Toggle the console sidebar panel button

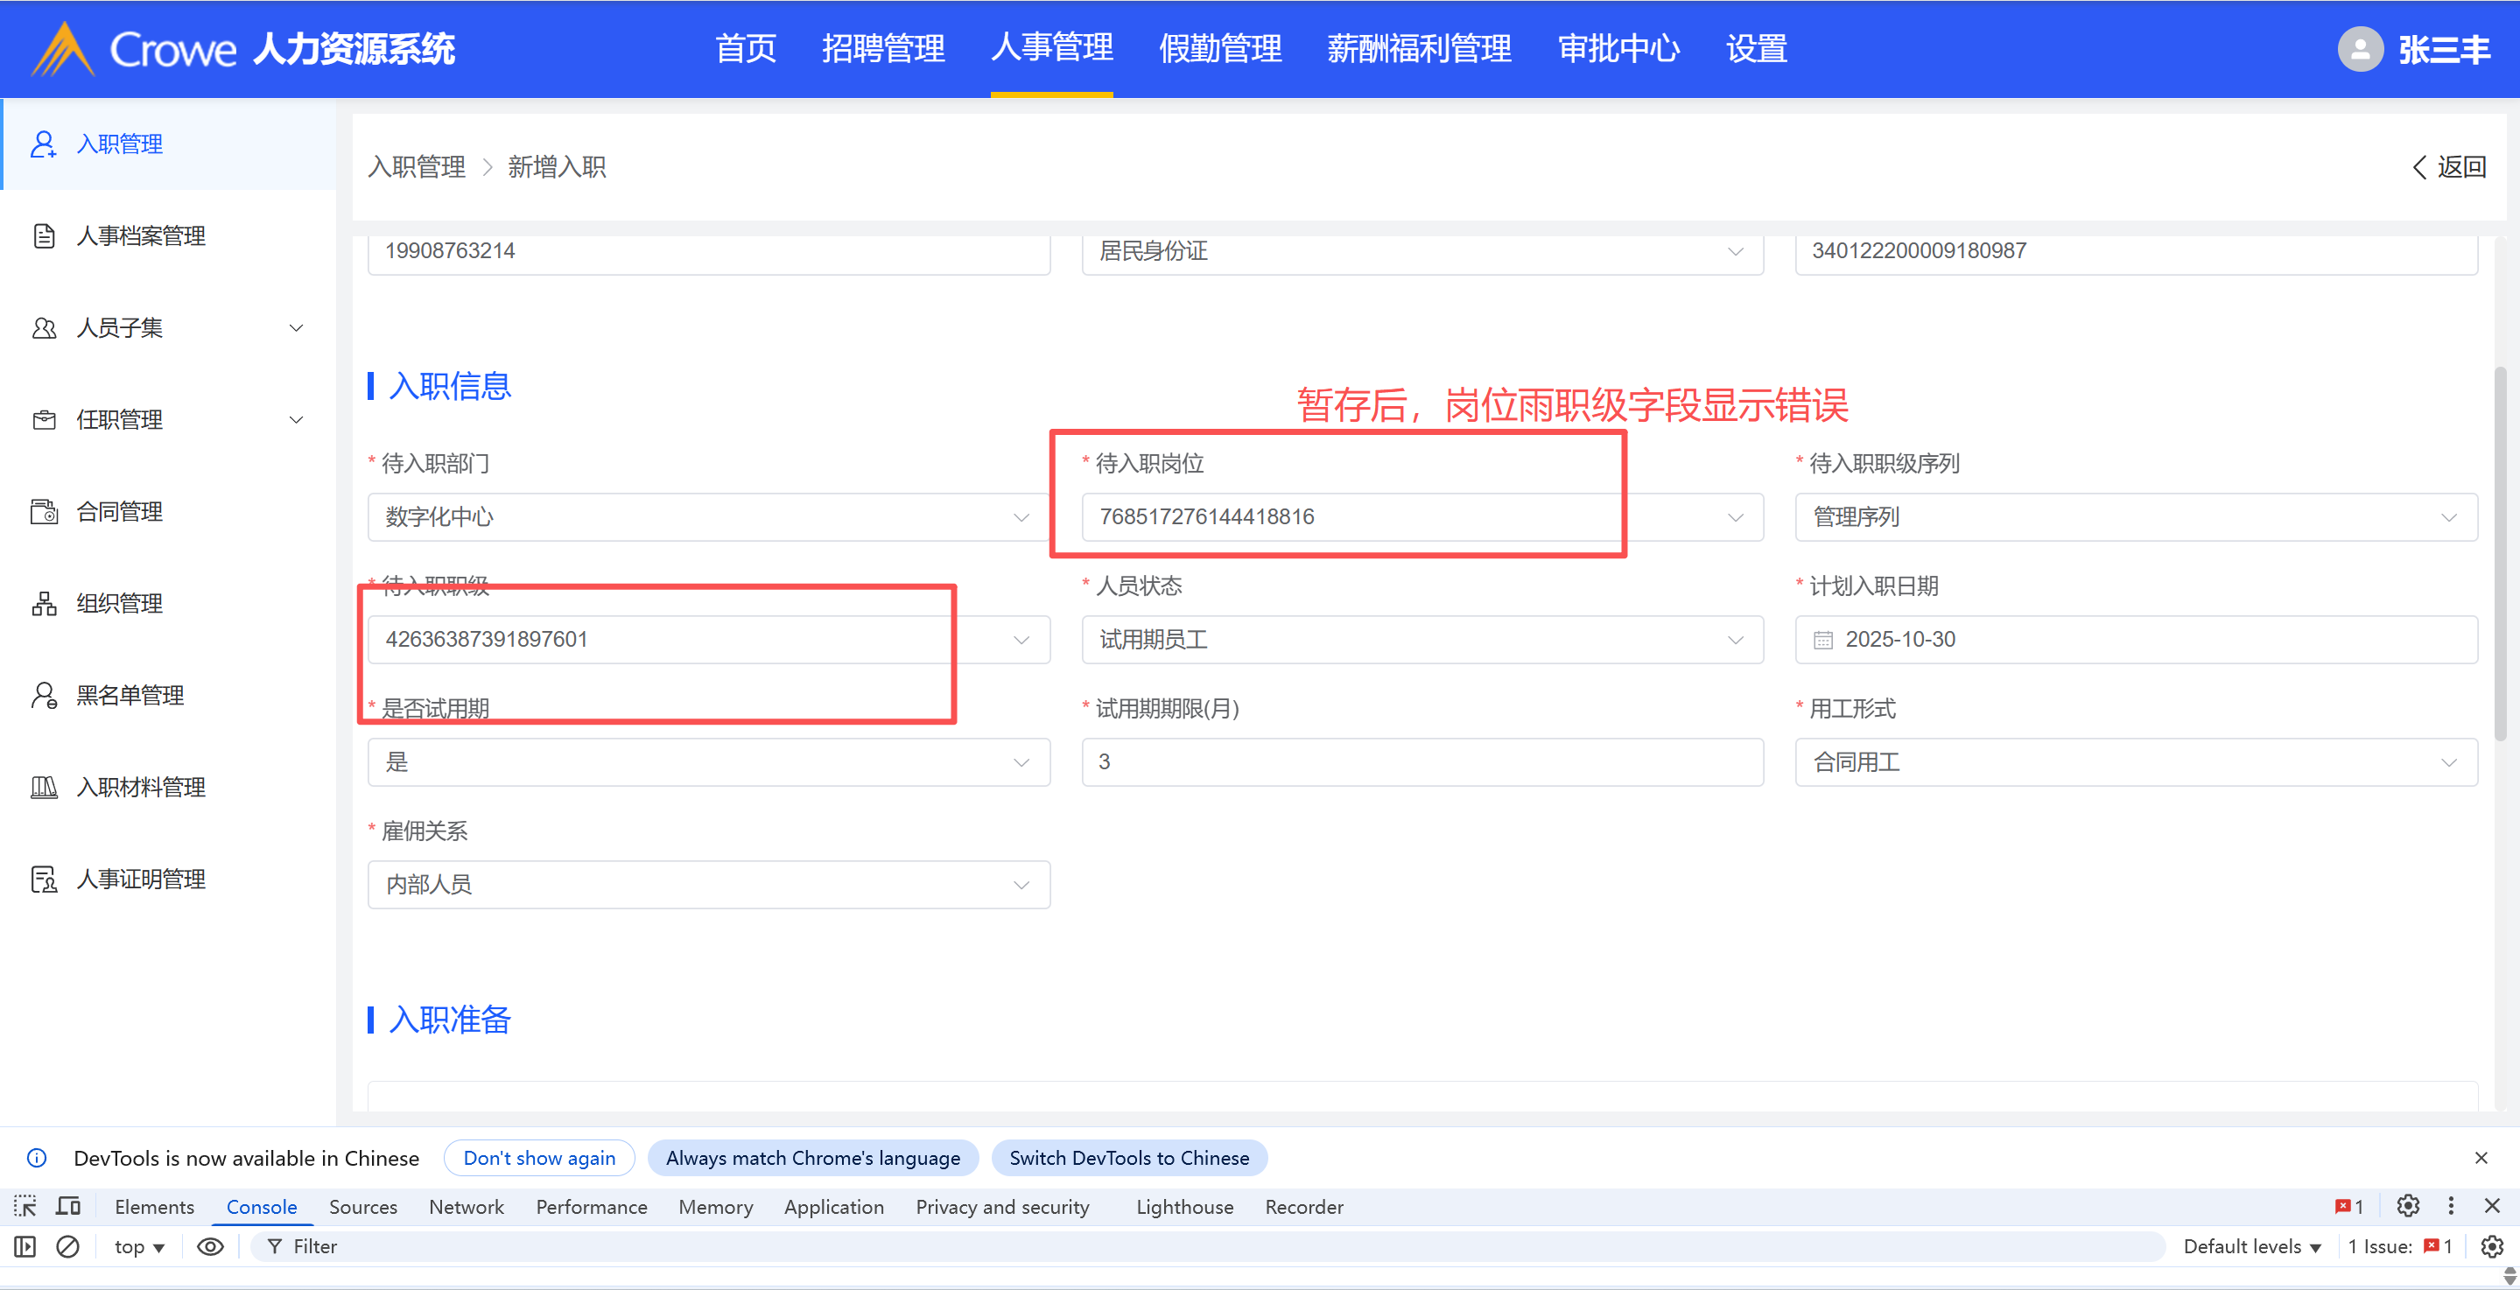(x=25, y=1246)
